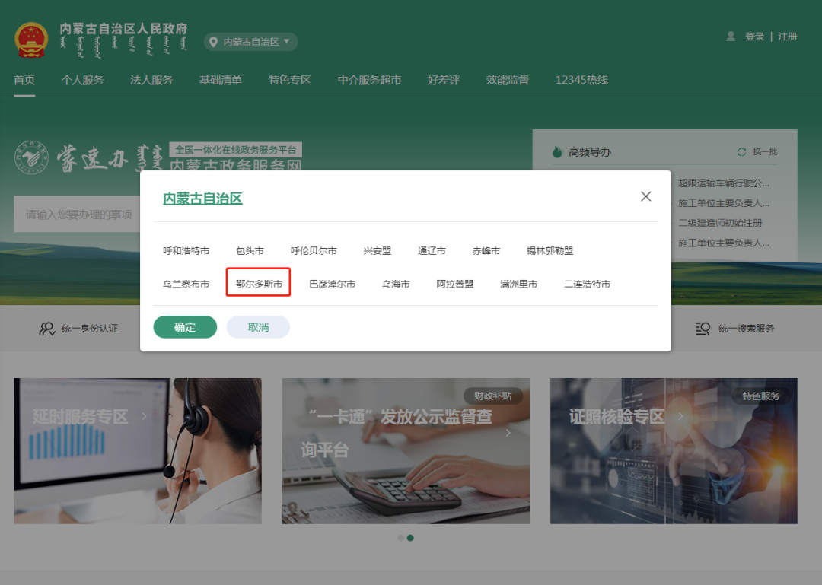Switch to the 法人服务 navigation tab
Viewport: 822px width, 585px height.
[x=151, y=79]
